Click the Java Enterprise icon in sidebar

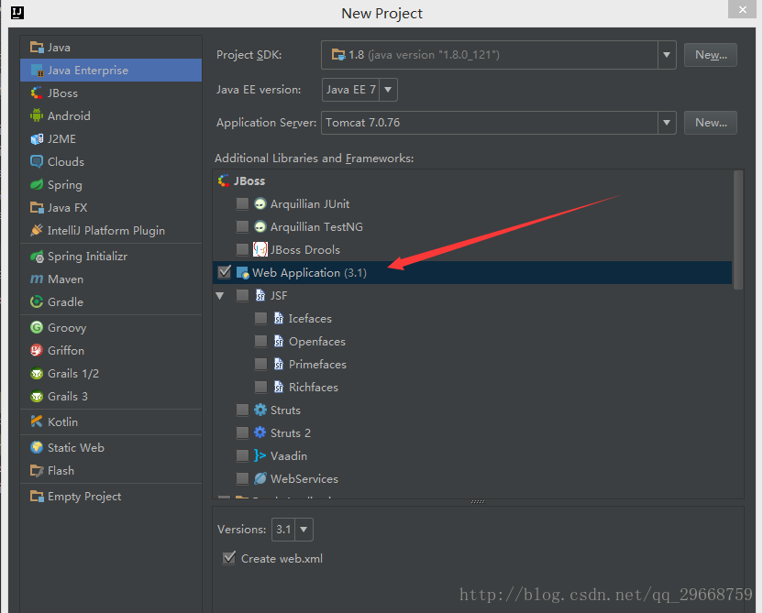pos(37,70)
